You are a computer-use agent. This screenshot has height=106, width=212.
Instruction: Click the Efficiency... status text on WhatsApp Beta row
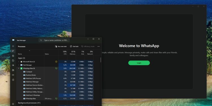point(48,99)
